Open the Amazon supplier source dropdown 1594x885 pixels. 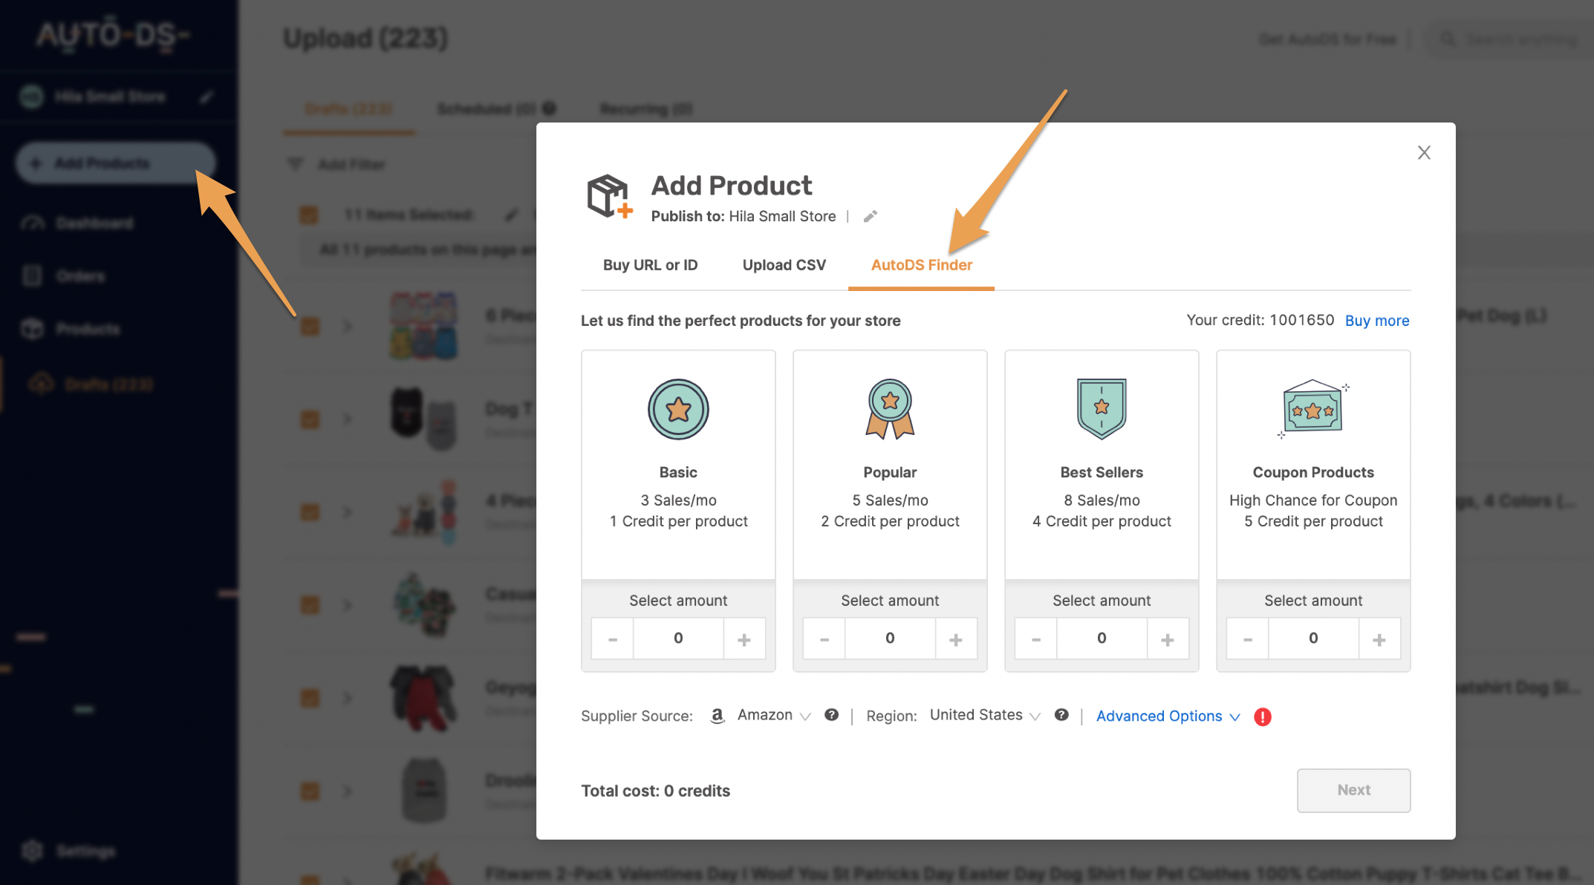point(772,715)
